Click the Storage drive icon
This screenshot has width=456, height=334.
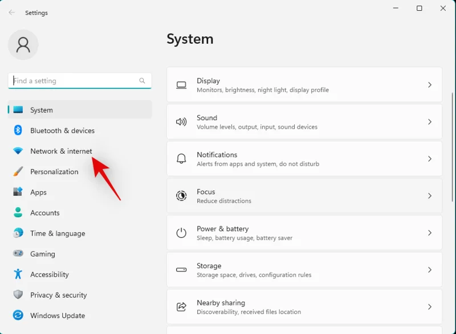coord(181,270)
